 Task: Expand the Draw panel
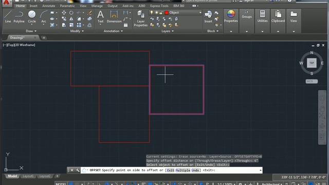pyautogui.click(x=31, y=31)
